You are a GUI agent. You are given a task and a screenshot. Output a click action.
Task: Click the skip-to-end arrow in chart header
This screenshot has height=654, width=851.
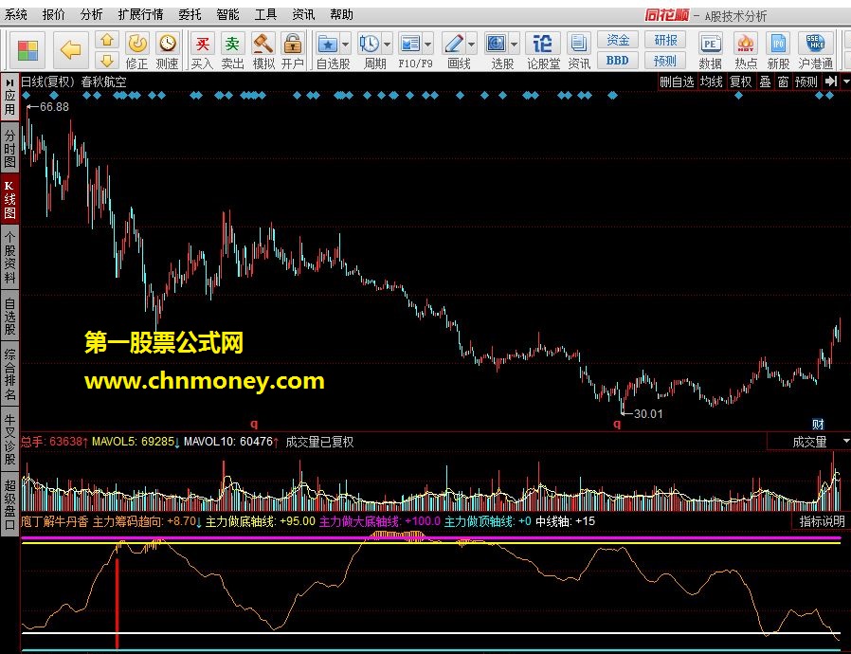830,82
